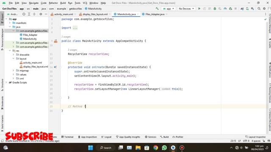This screenshot has width=271, height=152.
Task: Open the Profiler tool window
Action: pyautogui.click(x=178, y=137)
